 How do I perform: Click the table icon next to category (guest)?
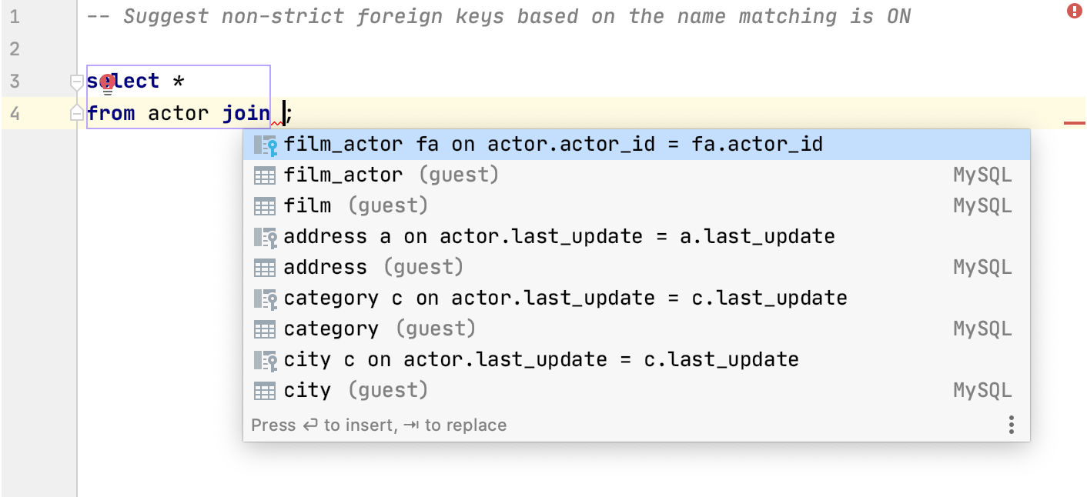coord(266,329)
